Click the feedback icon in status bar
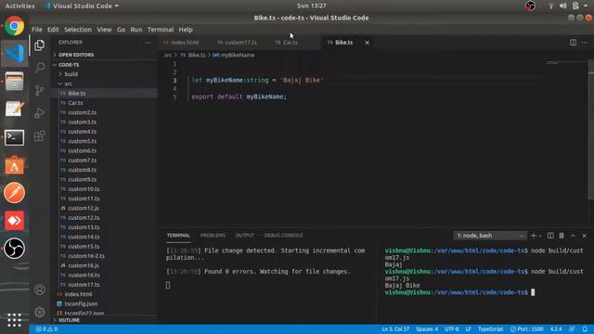The height and width of the screenshot is (334, 594). pos(572,329)
